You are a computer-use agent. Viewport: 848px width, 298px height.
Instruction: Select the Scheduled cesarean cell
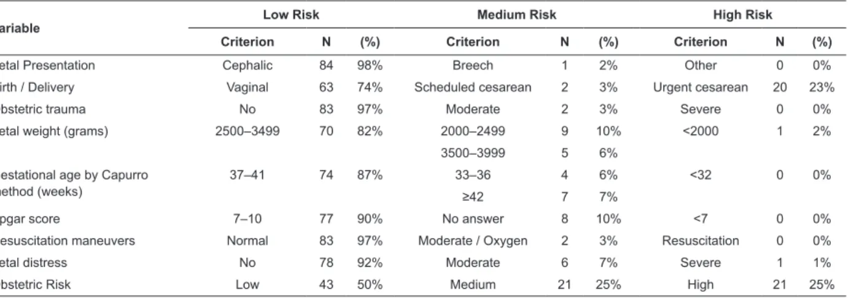[x=473, y=88]
